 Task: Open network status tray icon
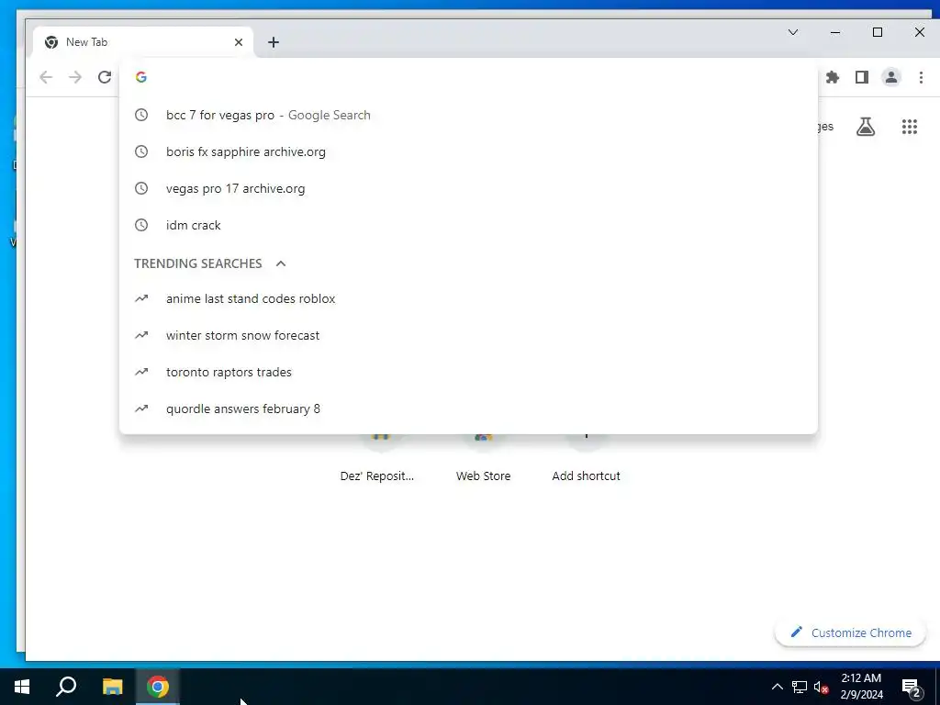(800, 687)
